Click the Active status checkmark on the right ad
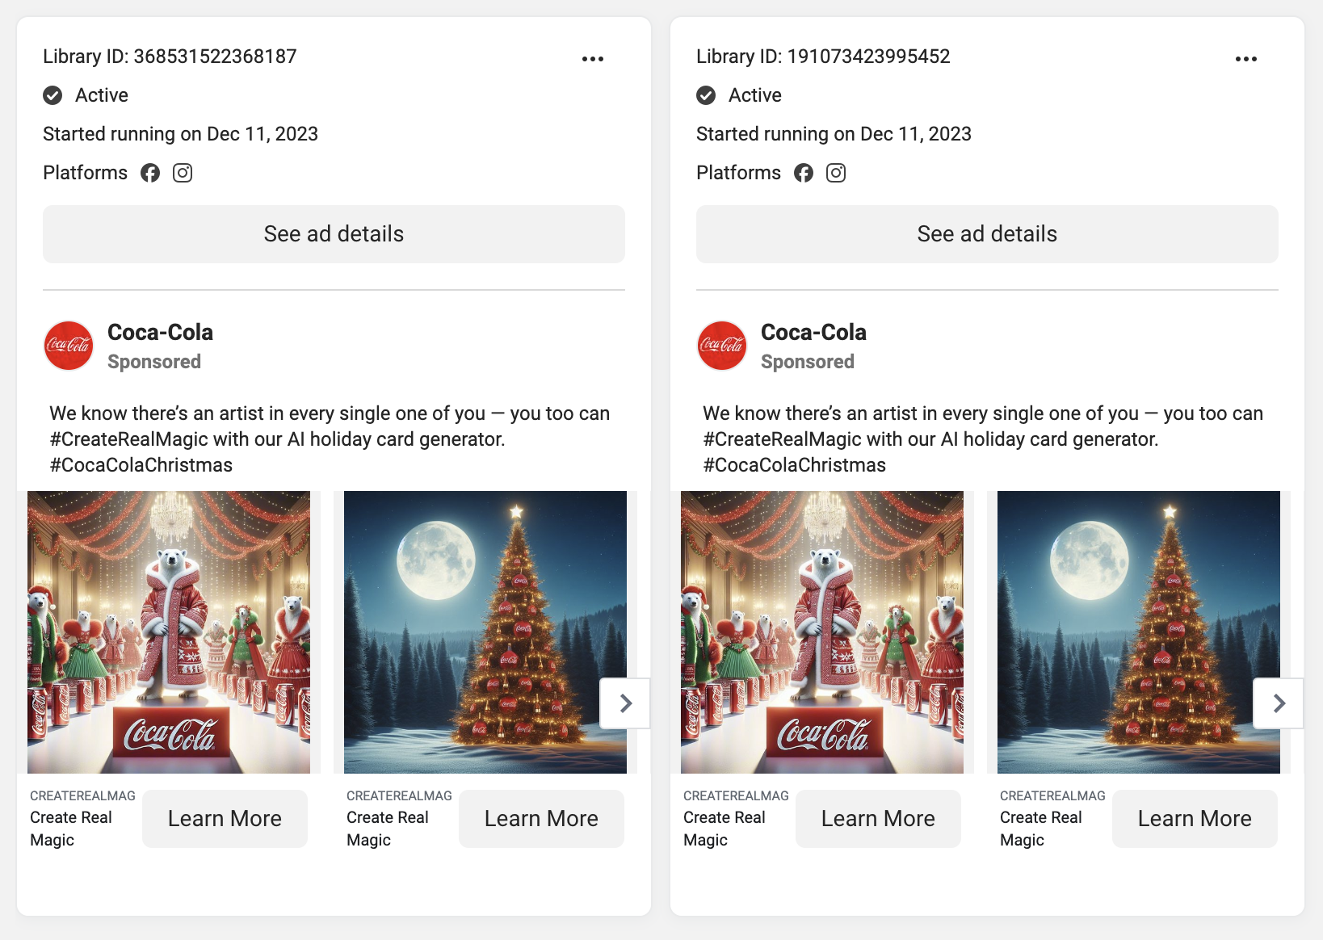 pyautogui.click(x=705, y=94)
